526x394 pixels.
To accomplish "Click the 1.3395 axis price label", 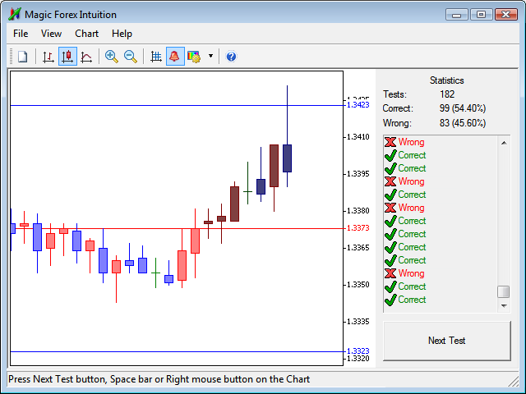I will (x=358, y=173).
